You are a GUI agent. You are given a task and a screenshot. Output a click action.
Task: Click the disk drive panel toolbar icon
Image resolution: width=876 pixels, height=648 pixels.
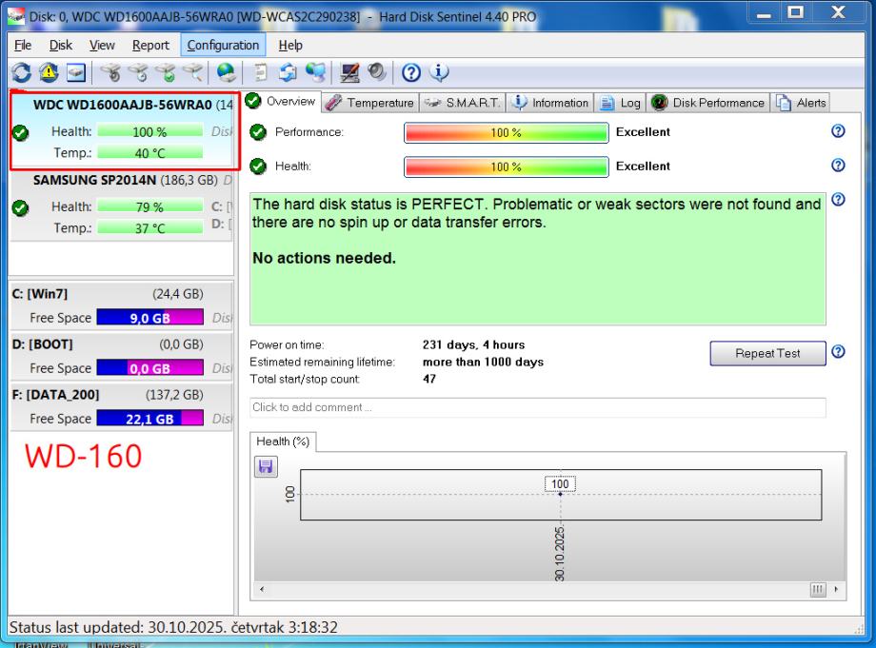point(76,72)
